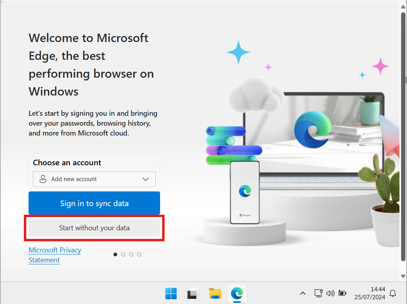Select the first page indicator dot

tap(115, 254)
